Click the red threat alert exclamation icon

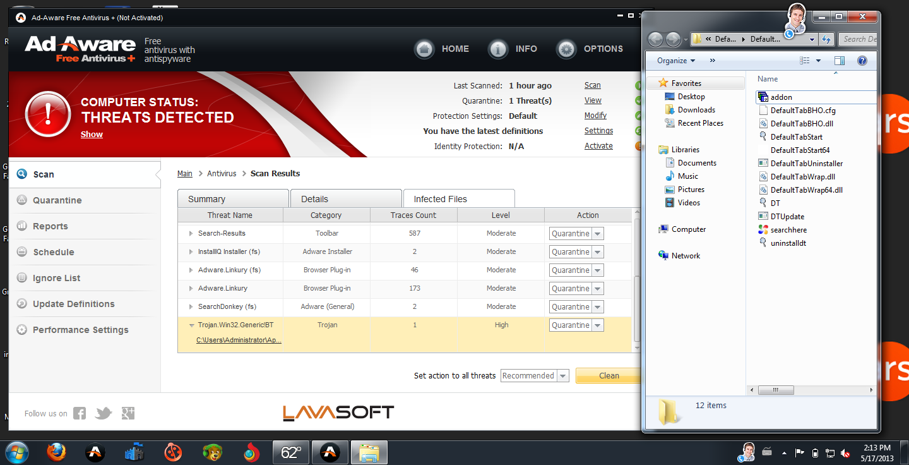point(48,114)
